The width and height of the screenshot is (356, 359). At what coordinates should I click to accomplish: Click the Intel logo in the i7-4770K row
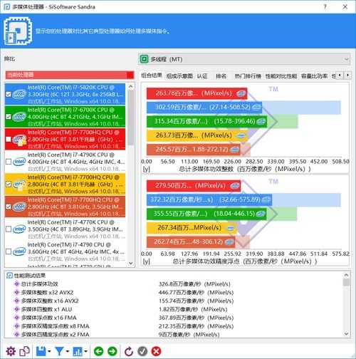[x=19, y=229]
